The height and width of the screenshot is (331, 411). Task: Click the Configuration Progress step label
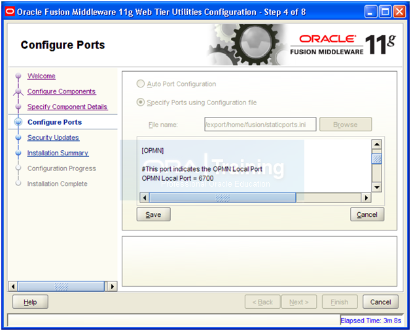62,168
